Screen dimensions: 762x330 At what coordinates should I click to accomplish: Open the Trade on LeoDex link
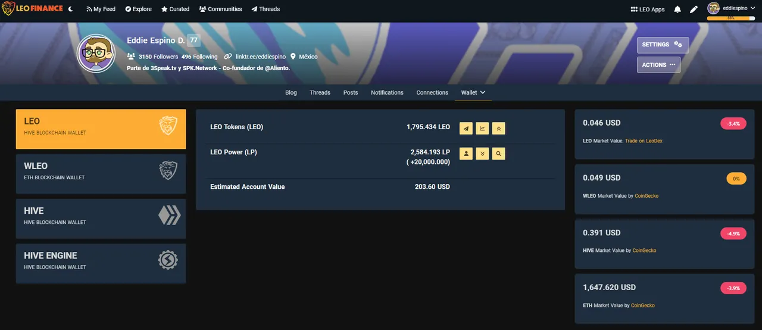[644, 141]
